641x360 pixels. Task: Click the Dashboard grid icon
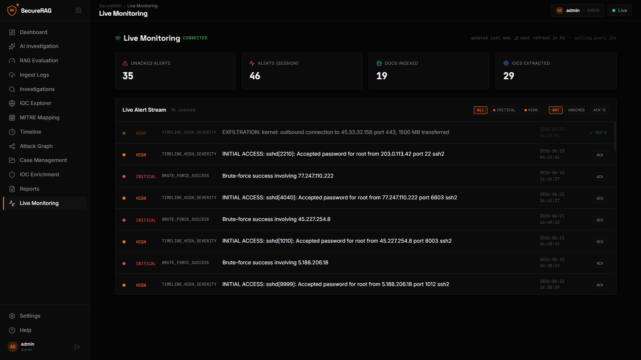click(x=12, y=32)
